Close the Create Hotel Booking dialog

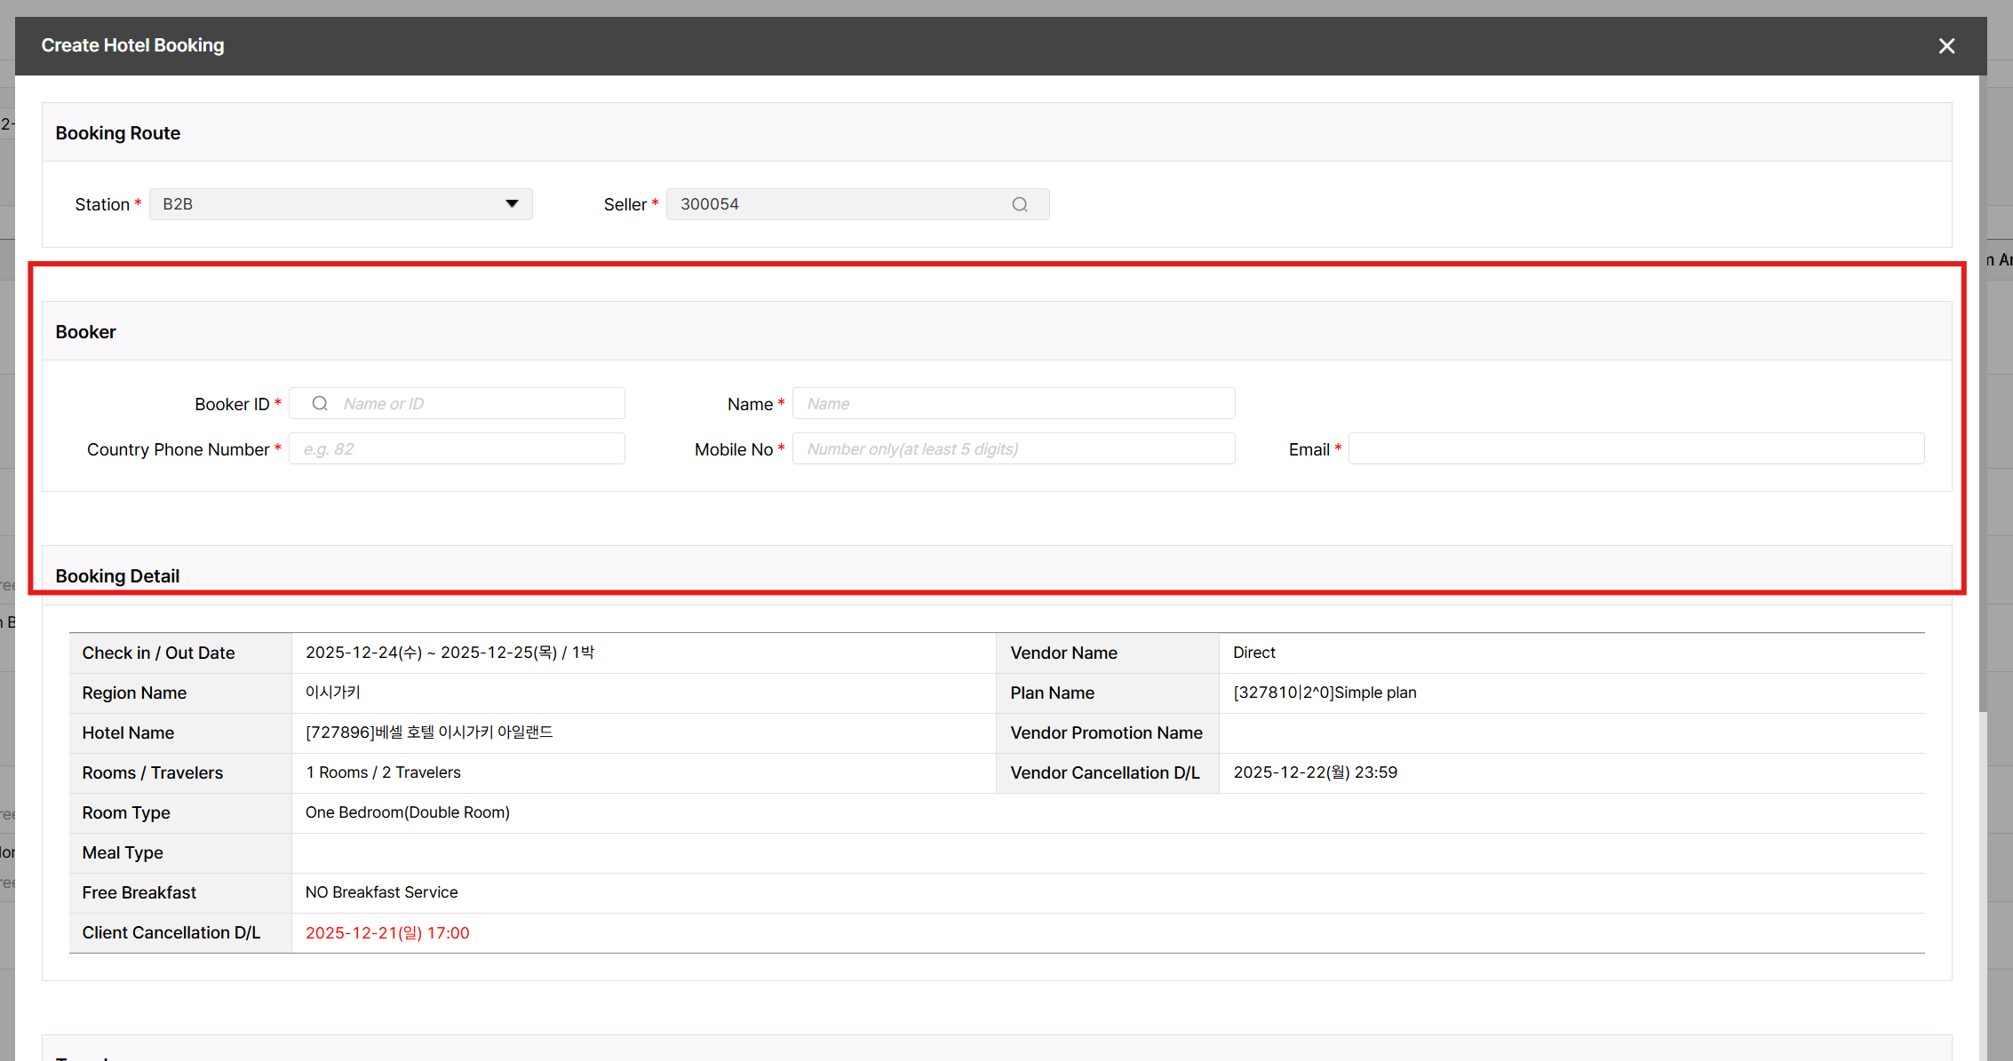tap(1946, 46)
